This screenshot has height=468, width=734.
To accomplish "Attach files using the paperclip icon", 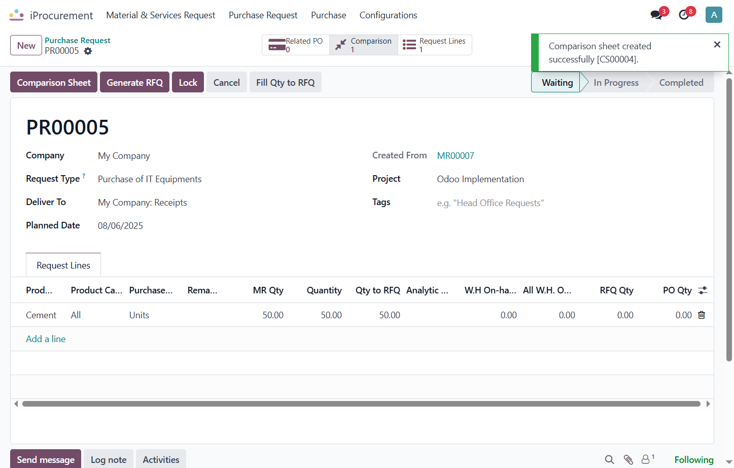I will pos(628,460).
